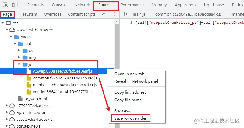Expand the css folder arrow

point(19,50)
